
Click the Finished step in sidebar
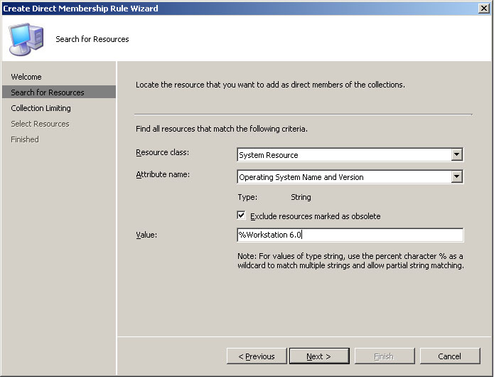click(25, 139)
